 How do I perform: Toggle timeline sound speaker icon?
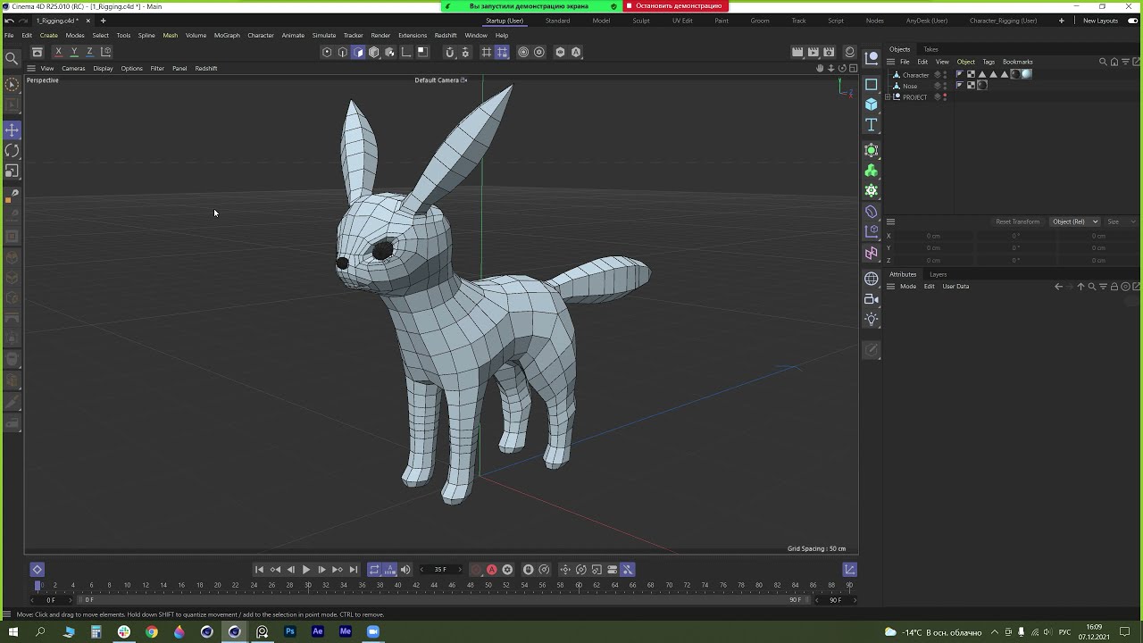pos(405,570)
